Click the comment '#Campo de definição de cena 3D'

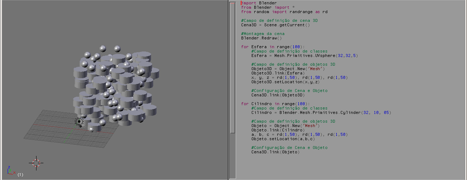click(x=279, y=20)
